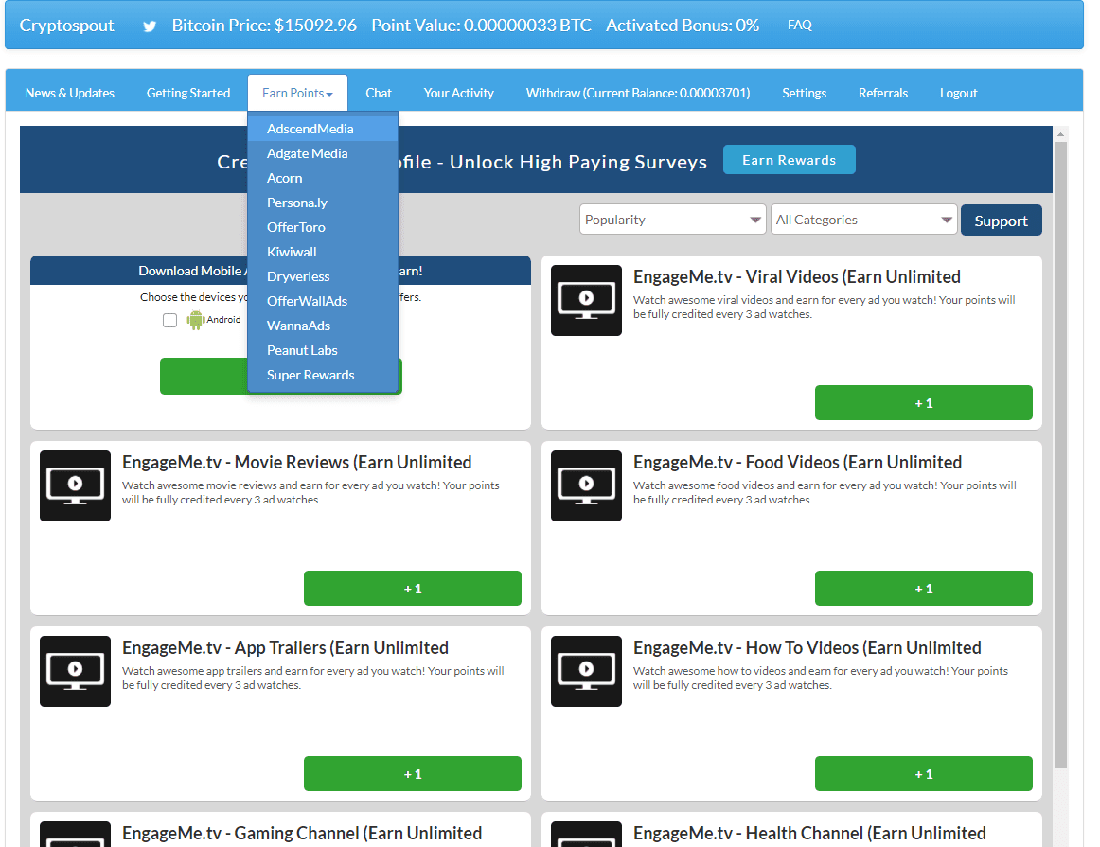Choose OfferWallAds menu entry
This screenshot has height=847, width=1100.
pyautogui.click(x=324, y=301)
